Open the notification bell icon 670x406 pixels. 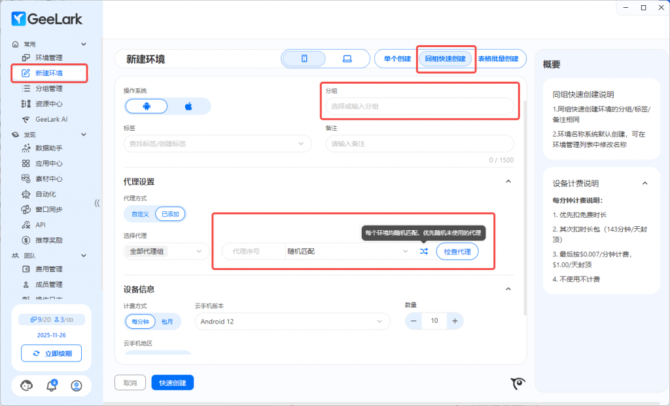click(52, 385)
